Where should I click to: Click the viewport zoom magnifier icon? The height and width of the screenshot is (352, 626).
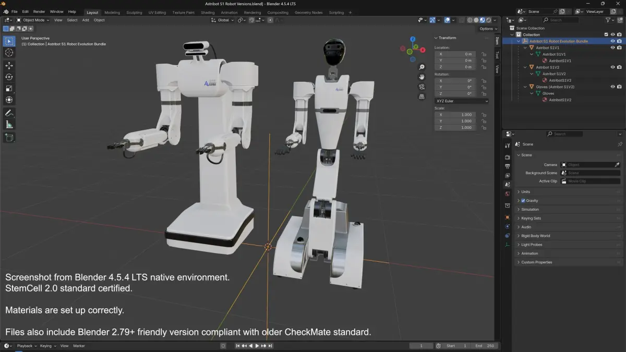[422, 67]
